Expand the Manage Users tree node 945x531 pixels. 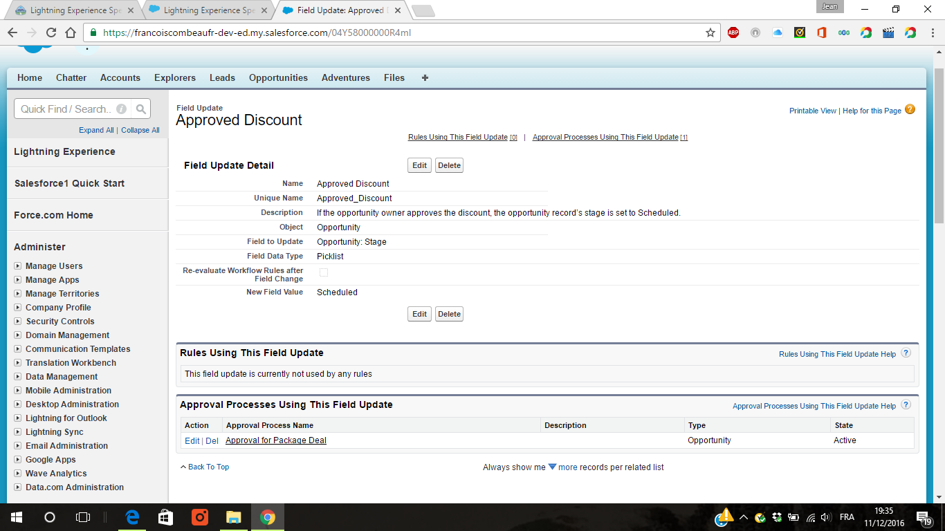point(19,266)
